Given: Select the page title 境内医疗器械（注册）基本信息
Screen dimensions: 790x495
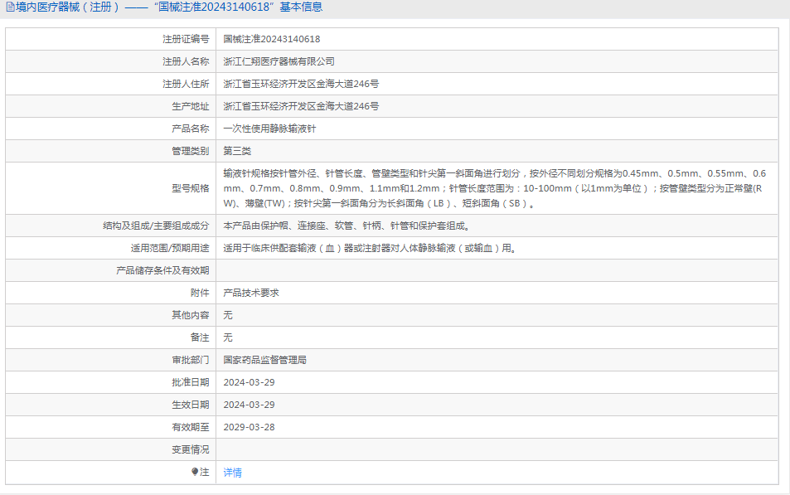Looking at the screenshot, I should pos(169,7).
